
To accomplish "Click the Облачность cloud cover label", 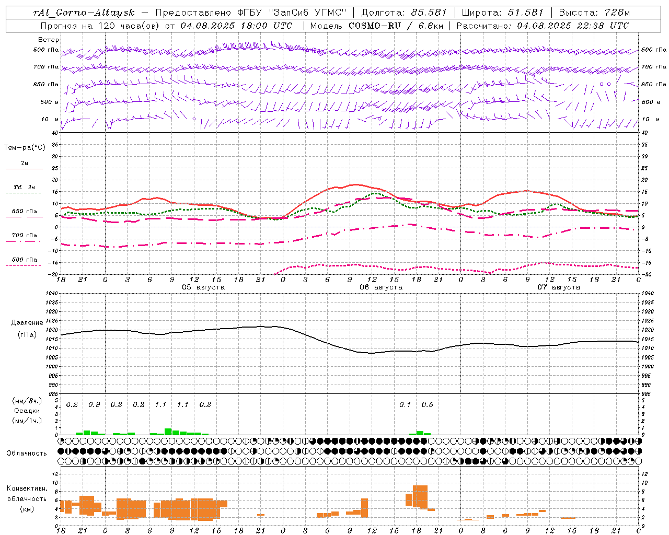I will click(27, 453).
